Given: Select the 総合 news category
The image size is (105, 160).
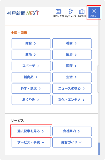Looking at the screenshot, I should [x=31, y=43].
